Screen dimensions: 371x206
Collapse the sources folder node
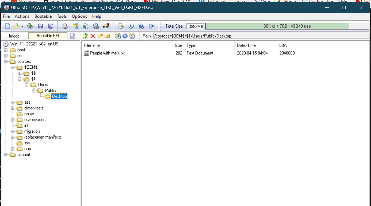(6, 61)
